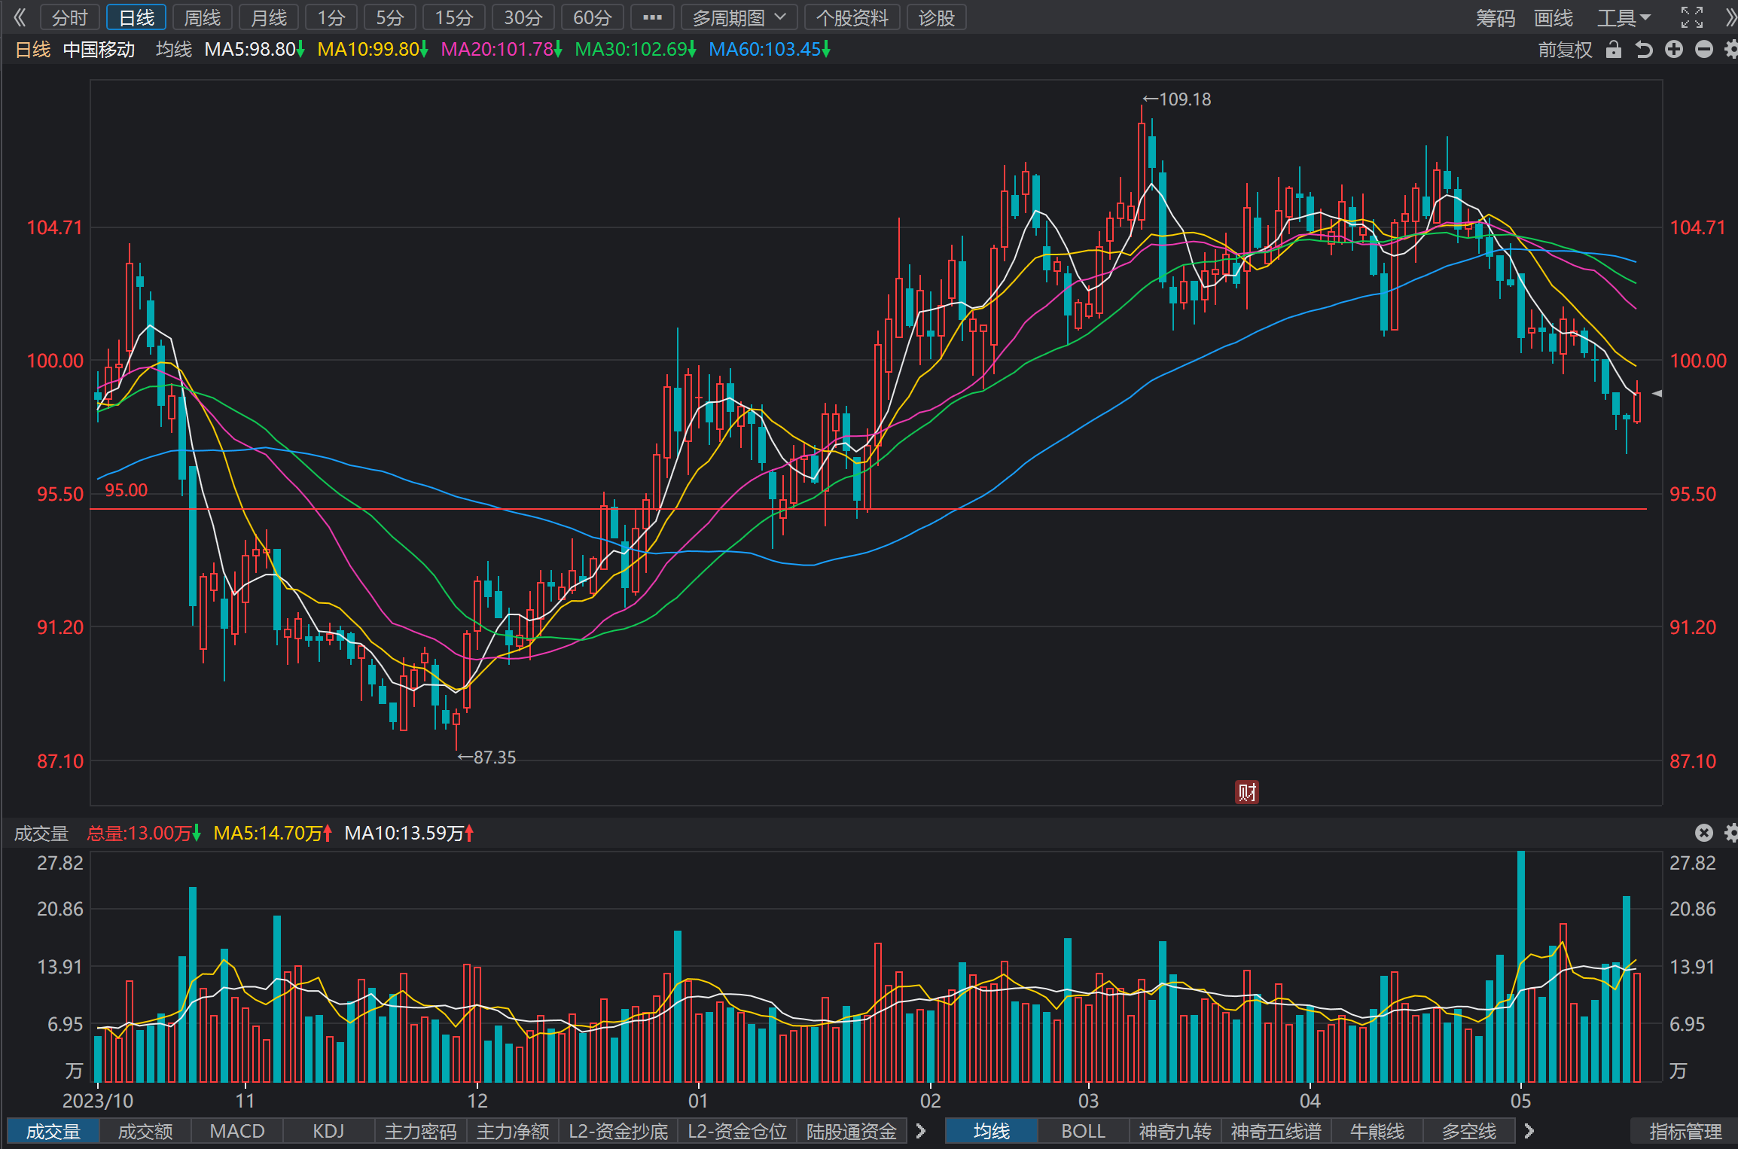Click the expand right double-chevron icon
This screenshot has width=1738, height=1149.
1731,17
